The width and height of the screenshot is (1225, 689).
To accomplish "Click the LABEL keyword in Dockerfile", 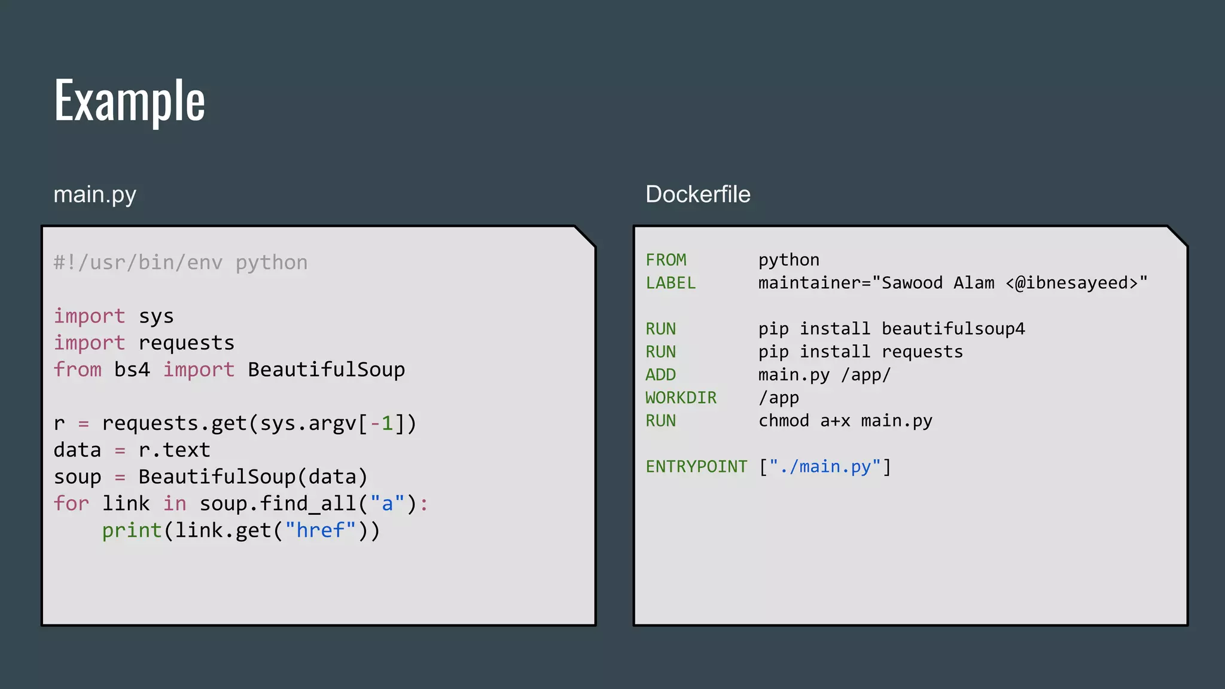I will tap(671, 283).
